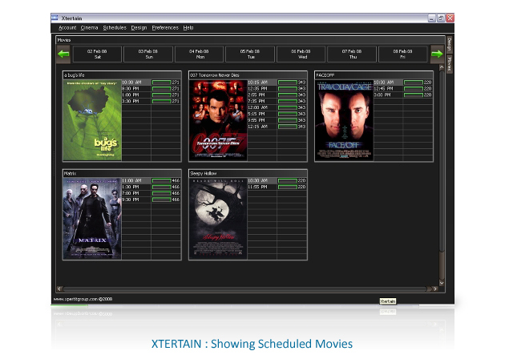Select the 02 Feb 08 Sat date
The width and height of the screenshot is (513, 363).
tap(97, 54)
